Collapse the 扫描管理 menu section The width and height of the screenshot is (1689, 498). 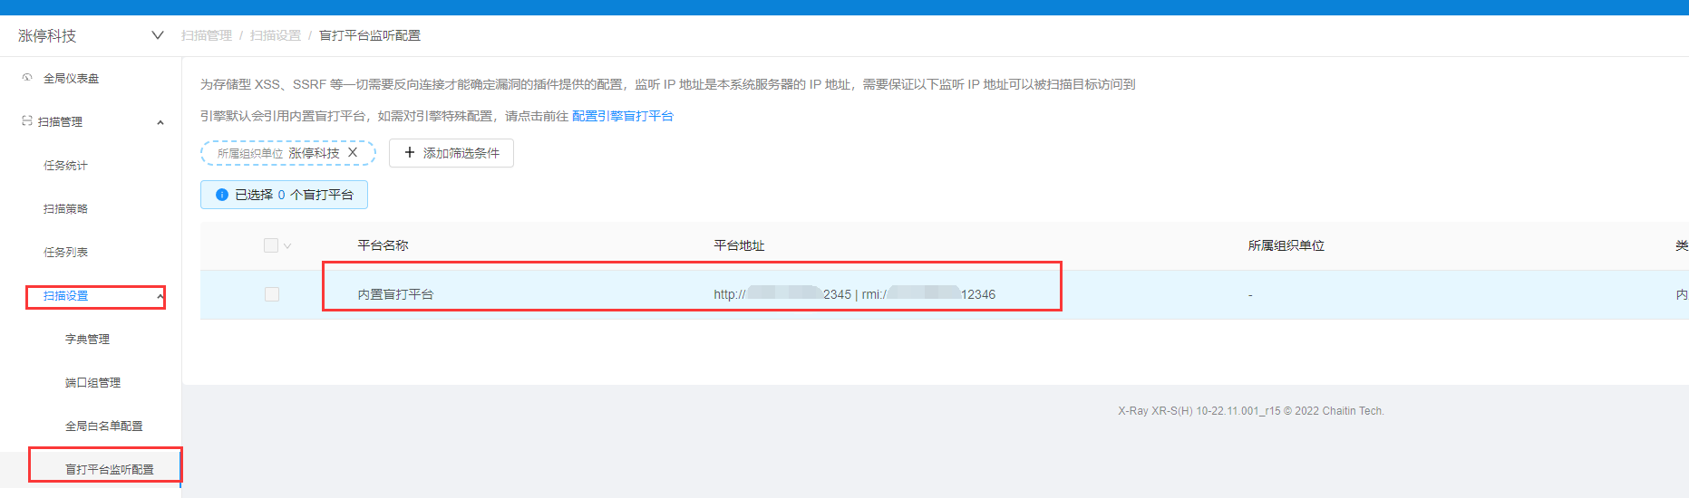[x=160, y=122]
